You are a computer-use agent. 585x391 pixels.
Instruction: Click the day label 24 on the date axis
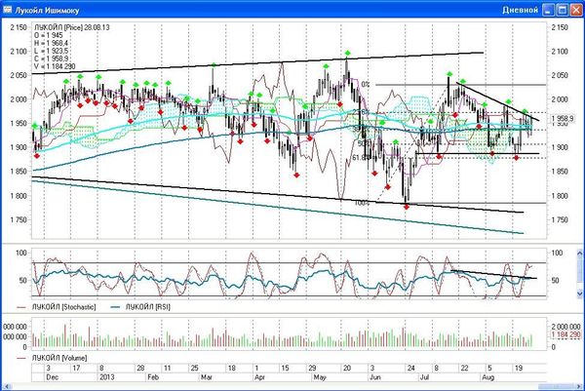(x=410, y=368)
